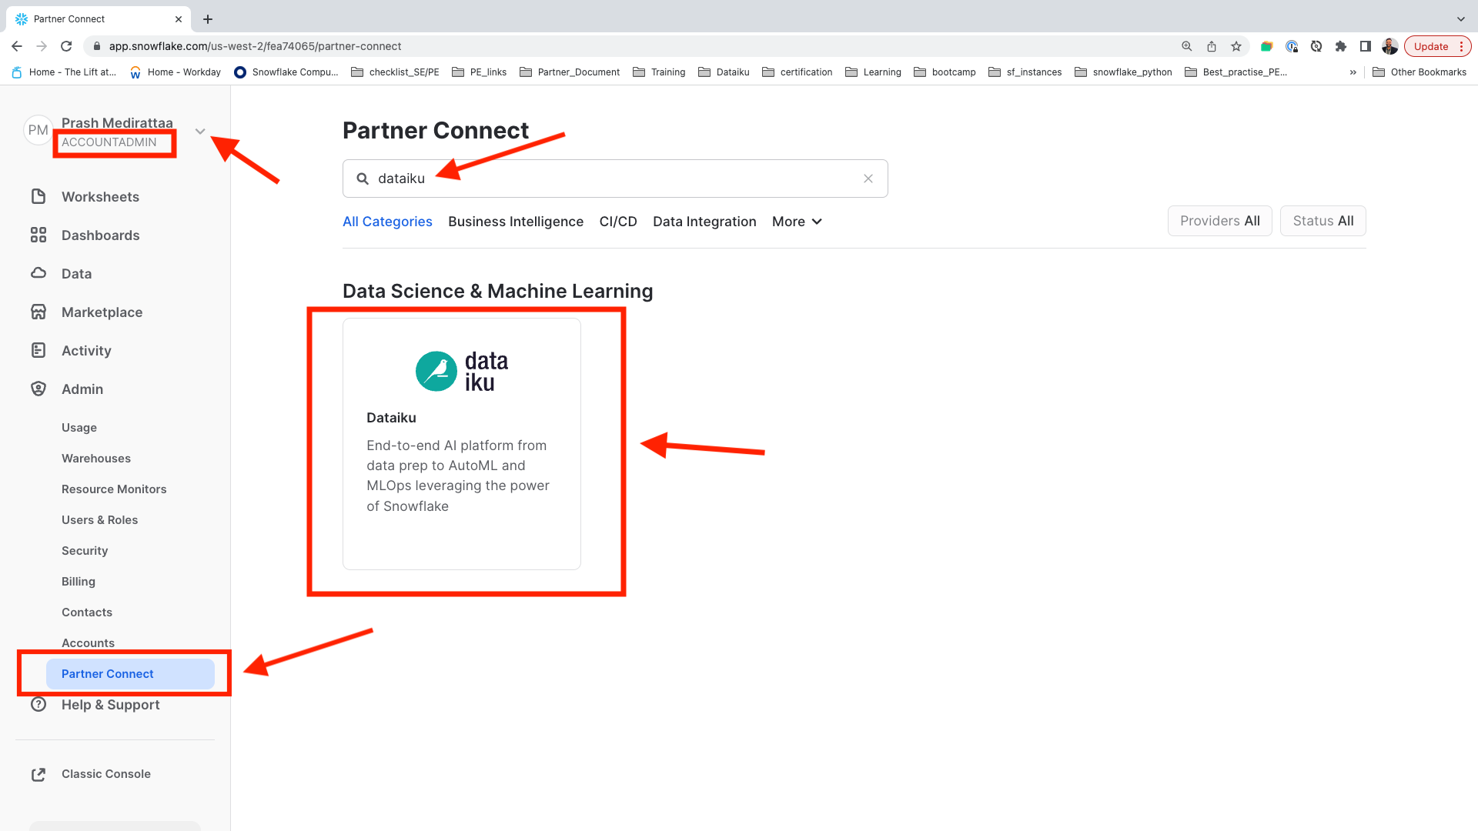Open the Help & Support question icon

click(38, 704)
